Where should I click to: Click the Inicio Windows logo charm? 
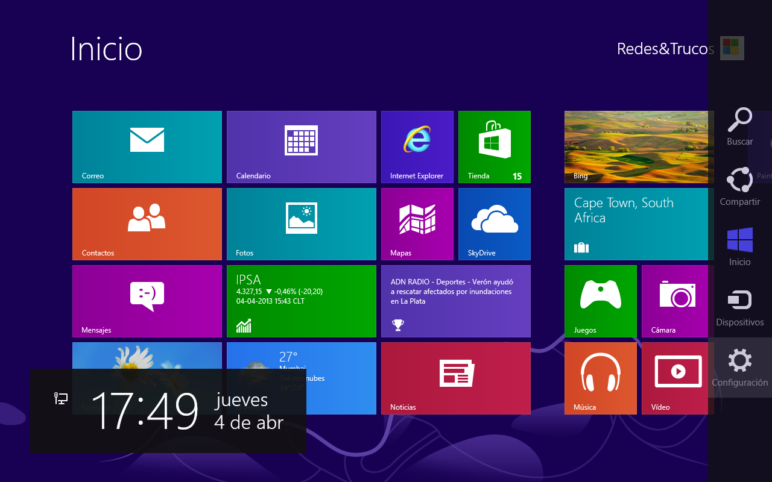[740, 247]
